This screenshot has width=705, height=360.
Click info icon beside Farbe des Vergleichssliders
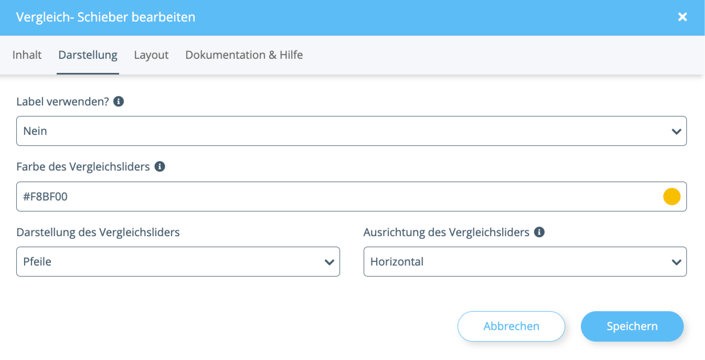click(x=160, y=166)
